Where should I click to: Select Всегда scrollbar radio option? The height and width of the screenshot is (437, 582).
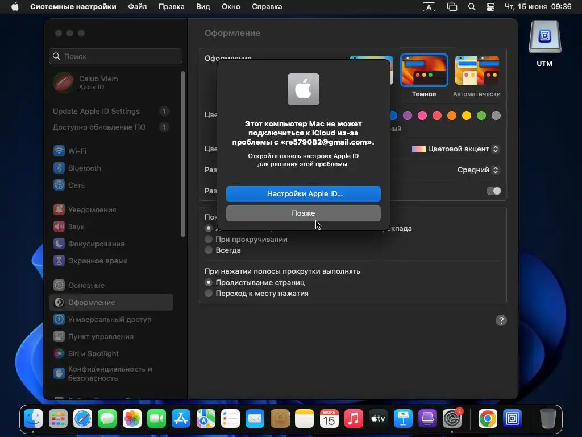coord(209,250)
